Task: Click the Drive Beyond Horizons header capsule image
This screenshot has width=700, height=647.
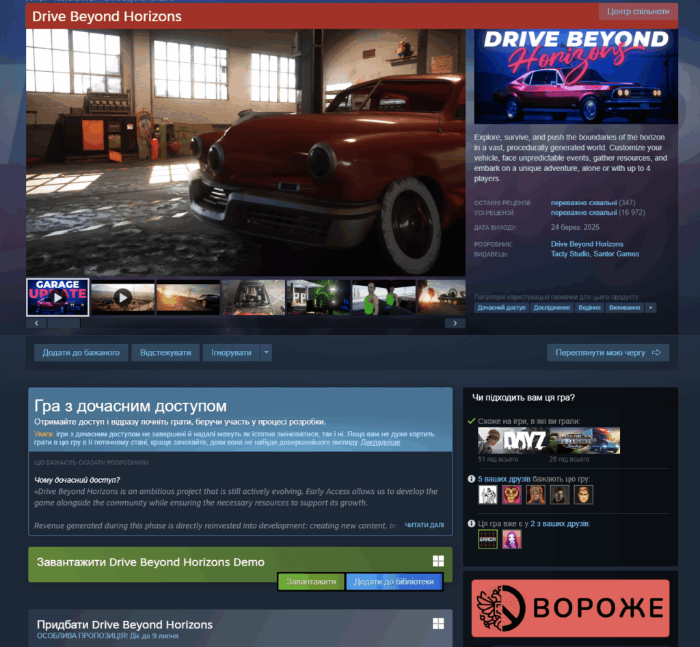Action: click(576, 77)
